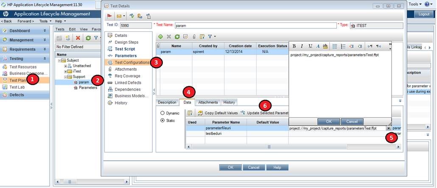The width and height of the screenshot is (437, 188).
Task: Click the green plus add configuration icon
Action: pyautogui.click(x=160, y=37)
